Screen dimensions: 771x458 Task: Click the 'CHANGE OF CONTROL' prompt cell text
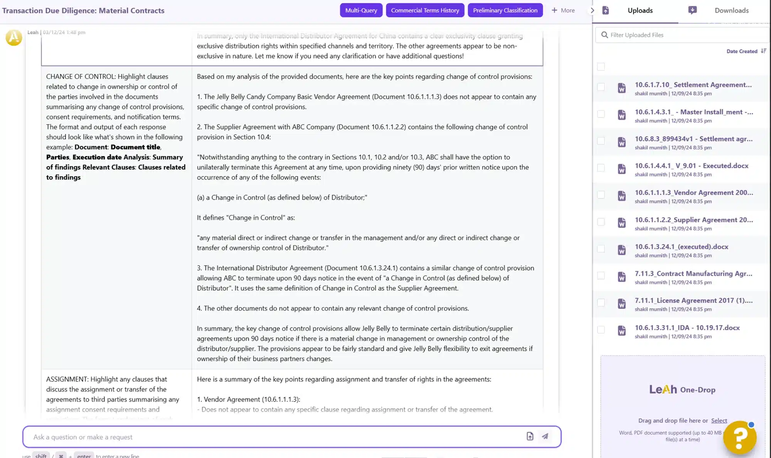pyautogui.click(x=116, y=127)
